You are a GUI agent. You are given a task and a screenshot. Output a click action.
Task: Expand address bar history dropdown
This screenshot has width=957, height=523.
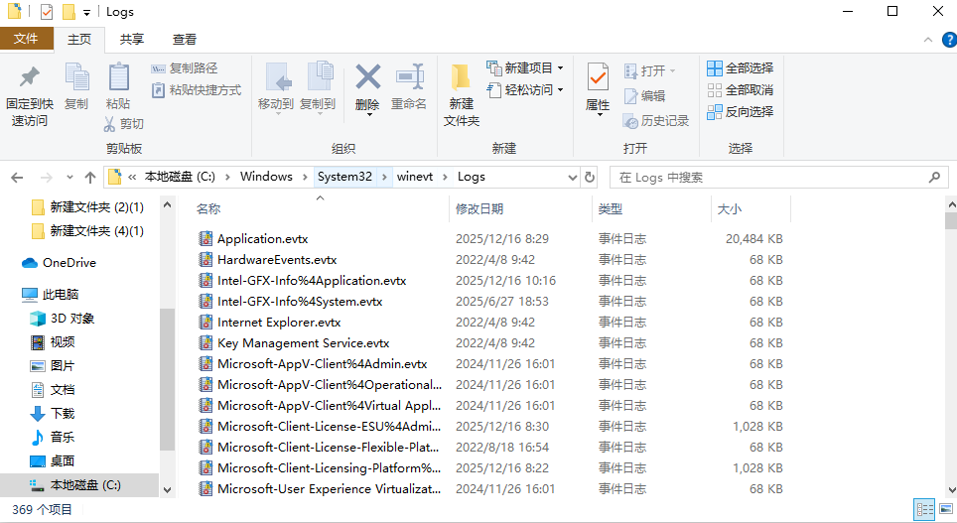pyautogui.click(x=573, y=178)
